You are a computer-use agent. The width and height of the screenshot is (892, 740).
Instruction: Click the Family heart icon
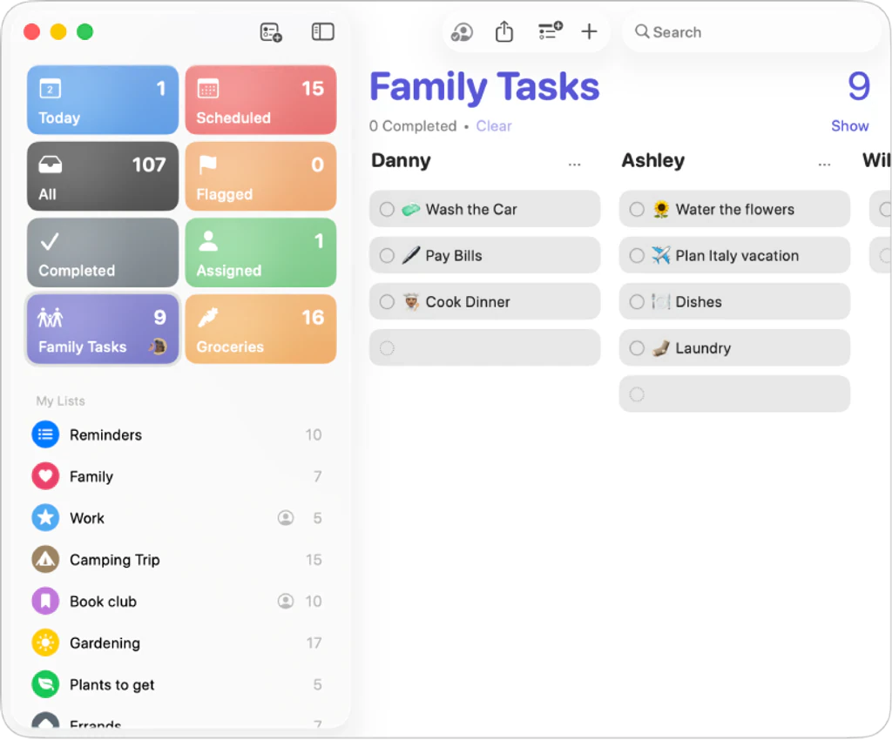[x=45, y=476]
